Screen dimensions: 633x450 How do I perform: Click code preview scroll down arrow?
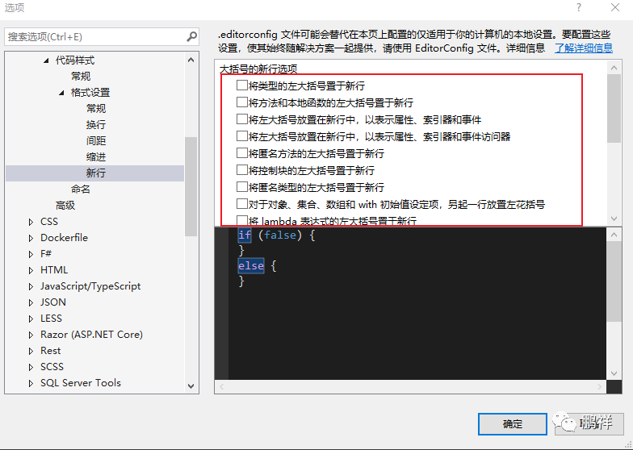tap(614, 373)
